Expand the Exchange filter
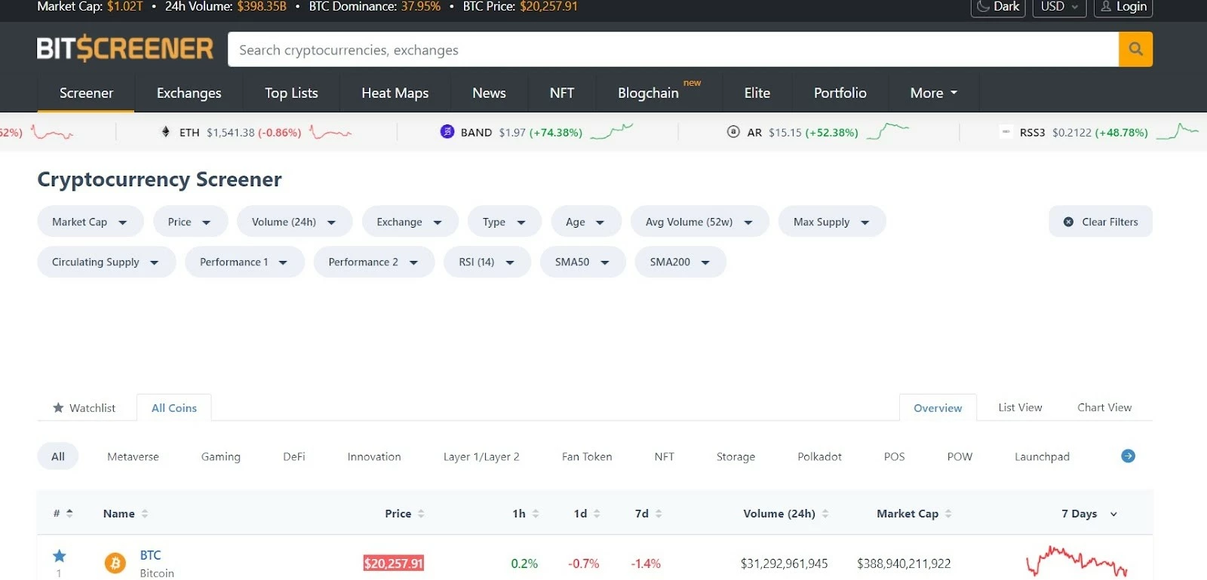1207x580 pixels. [x=410, y=222]
